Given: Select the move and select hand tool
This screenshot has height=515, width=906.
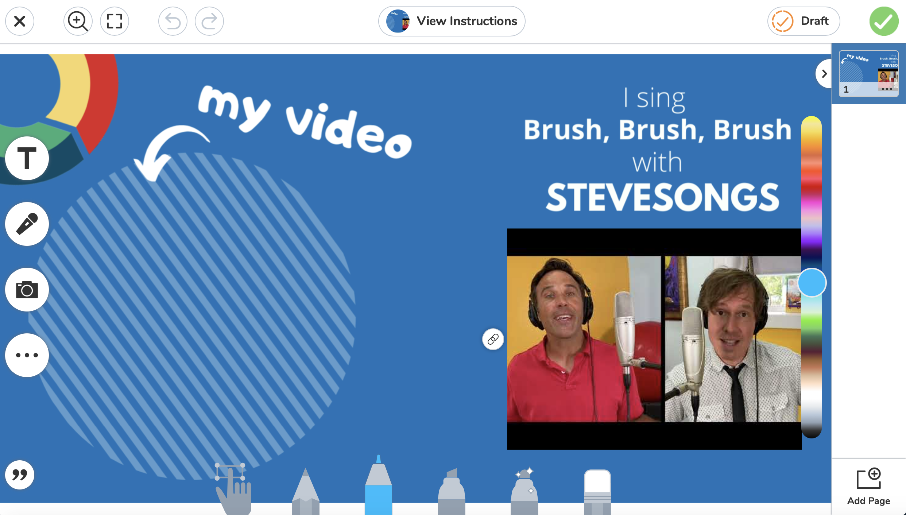Looking at the screenshot, I should 233,489.
